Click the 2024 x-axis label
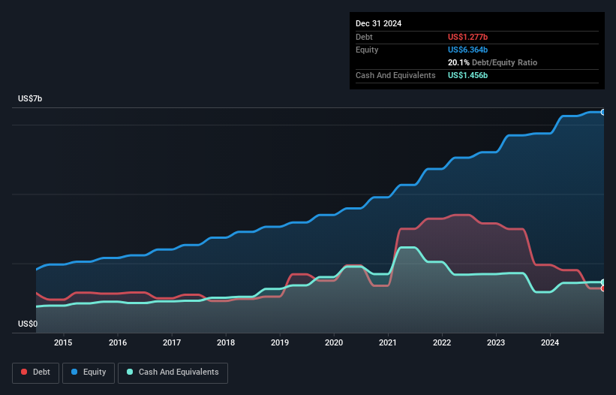The width and height of the screenshot is (616, 395). click(550, 342)
